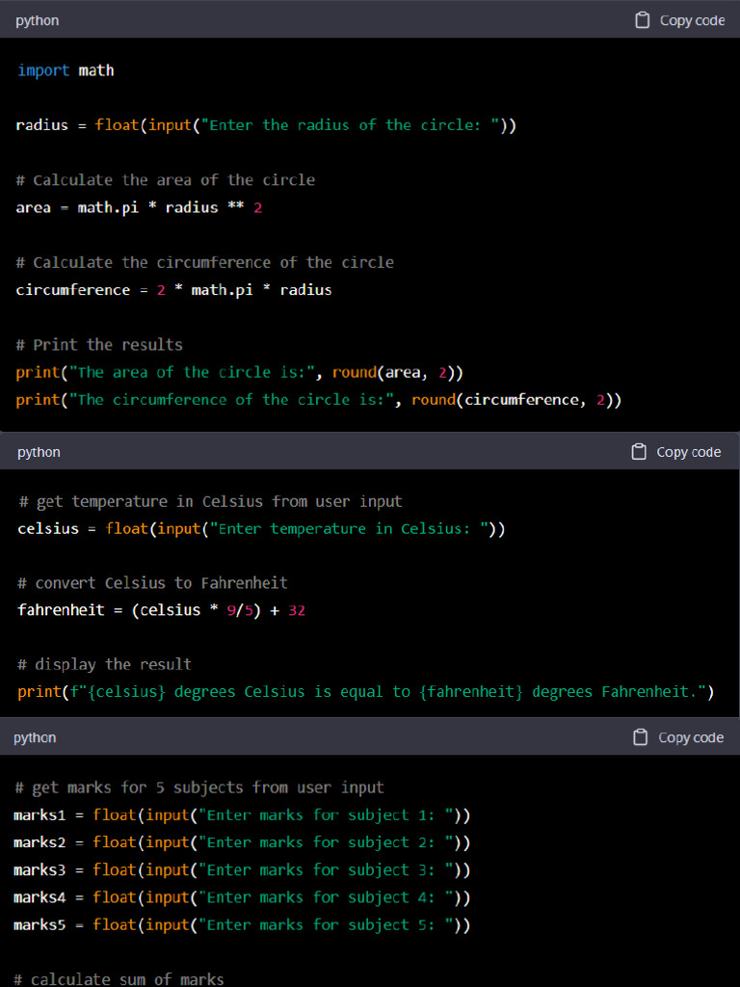The width and height of the screenshot is (740, 987).
Task: Click the f-string print line for Fahrenheit
Action: click(x=365, y=692)
